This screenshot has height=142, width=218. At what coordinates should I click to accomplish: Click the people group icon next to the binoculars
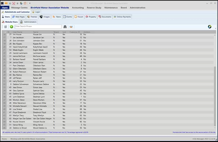click(71, 26)
